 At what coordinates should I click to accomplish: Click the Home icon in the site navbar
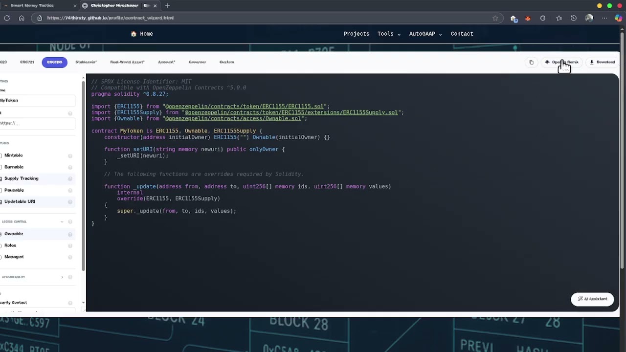pyautogui.click(x=133, y=34)
